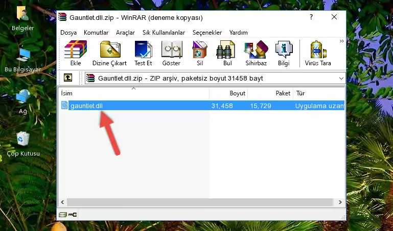Viewport: 393px width, 231px height.
Task: Click the gauntlet.dll file icon
Action: (64, 106)
